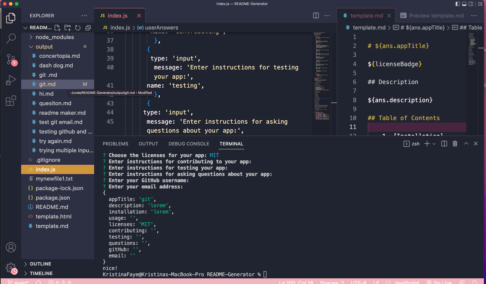This screenshot has height=284, width=486.
Task: Select the template.md editor tab
Action: click(366, 15)
